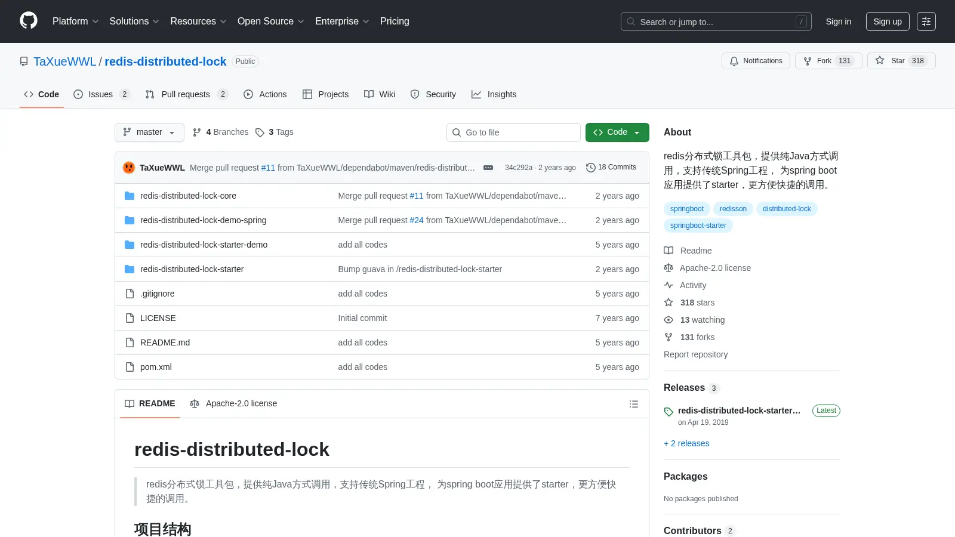The image size is (955, 537).
Task: Open the Actions tab
Action: tap(265, 94)
